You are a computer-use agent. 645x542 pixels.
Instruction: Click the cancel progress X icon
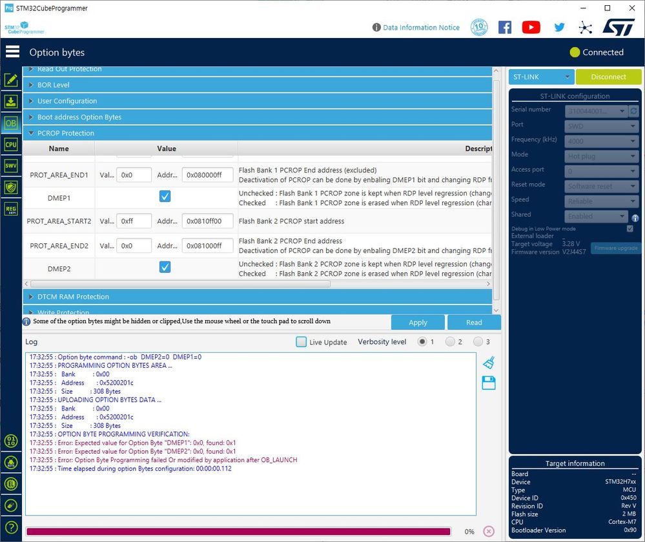pyautogui.click(x=489, y=531)
